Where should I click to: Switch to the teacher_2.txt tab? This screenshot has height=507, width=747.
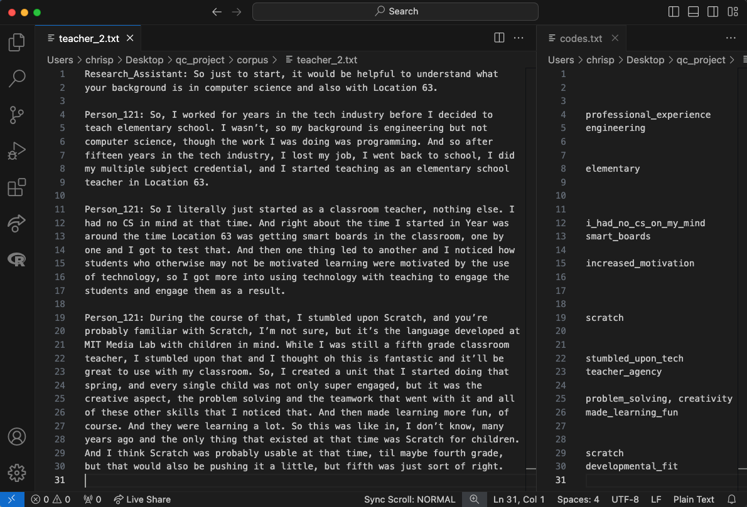coord(88,38)
